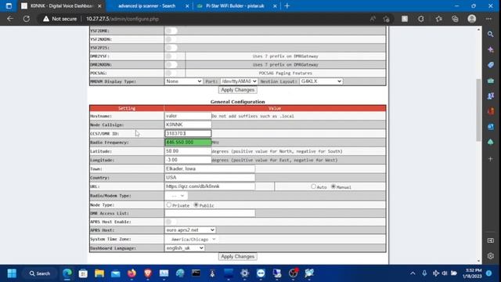Viewport: 501px width, 282px height.
Task: Open Microsoft Store from the taskbar
Action: tap(83, 273)
